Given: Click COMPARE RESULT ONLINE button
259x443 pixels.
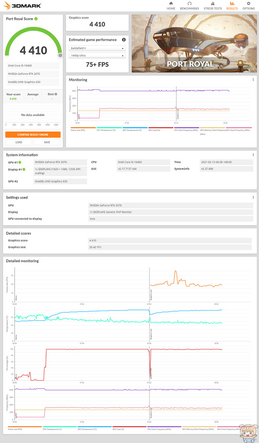Looking at the screenshot, I should coord(33,135).
